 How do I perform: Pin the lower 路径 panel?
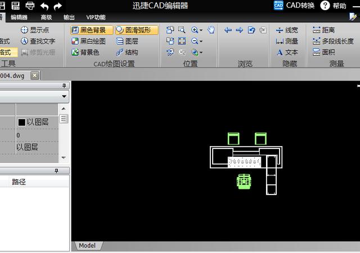pos(56,171)
